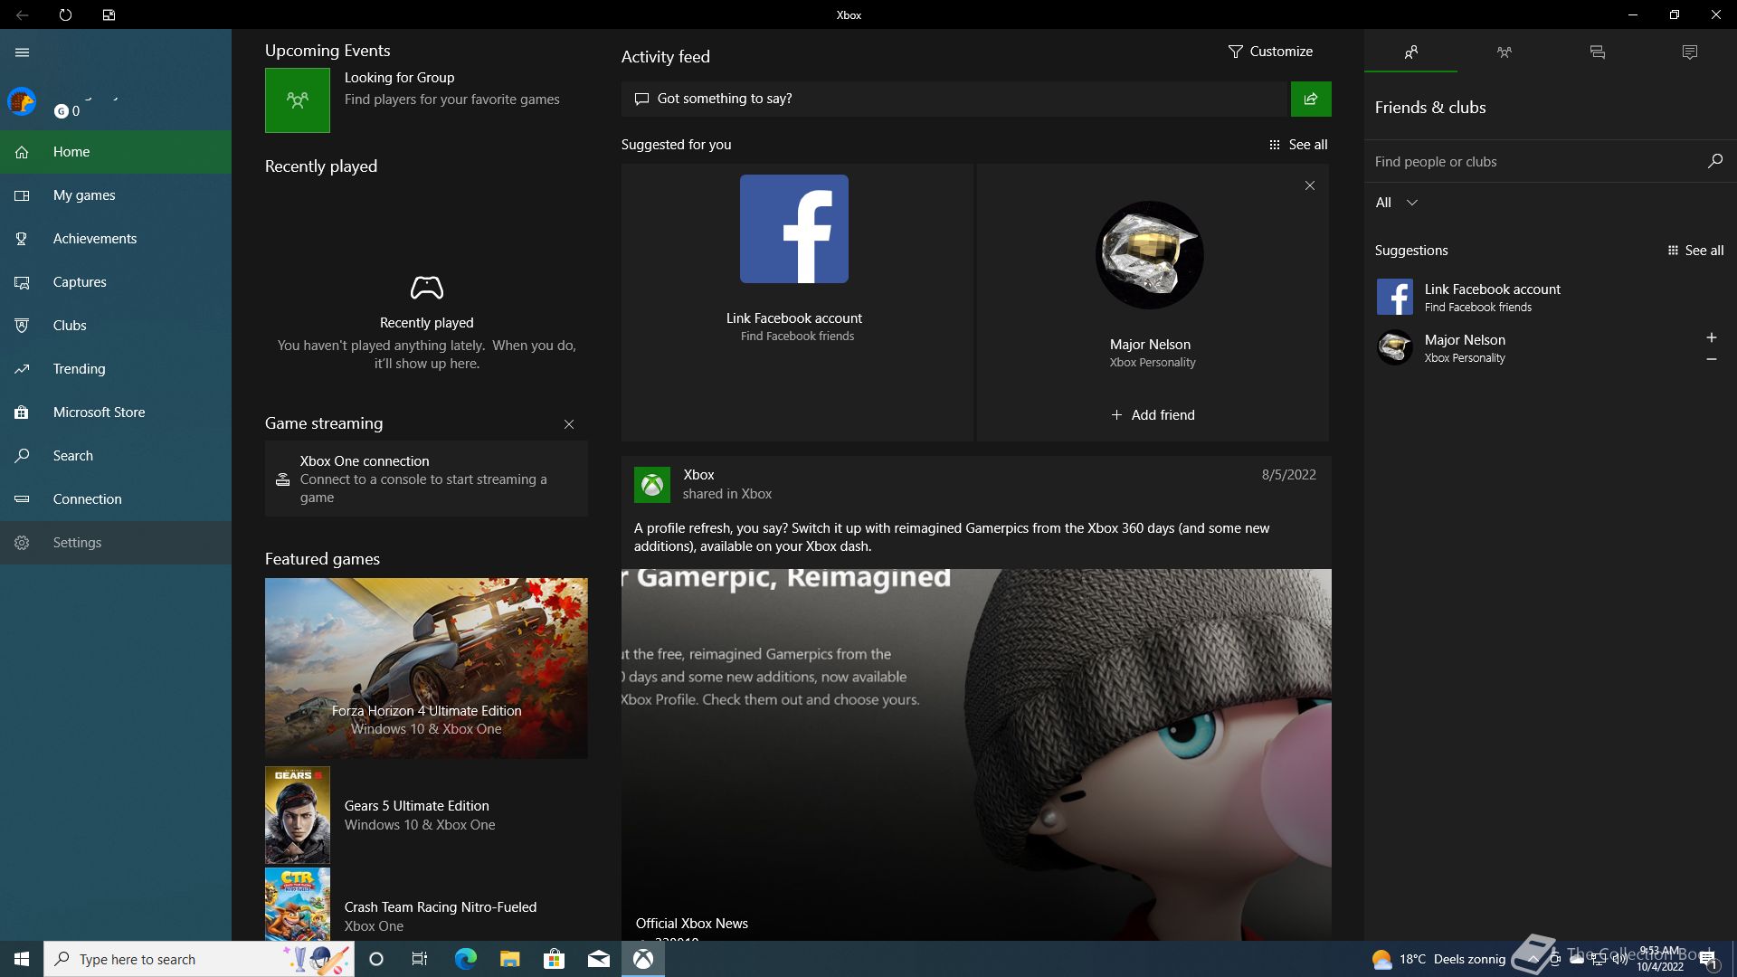The height and width of the screenshot is (977, 1737).
Task: Go to Home in sidebar
Action: point(116,152)
